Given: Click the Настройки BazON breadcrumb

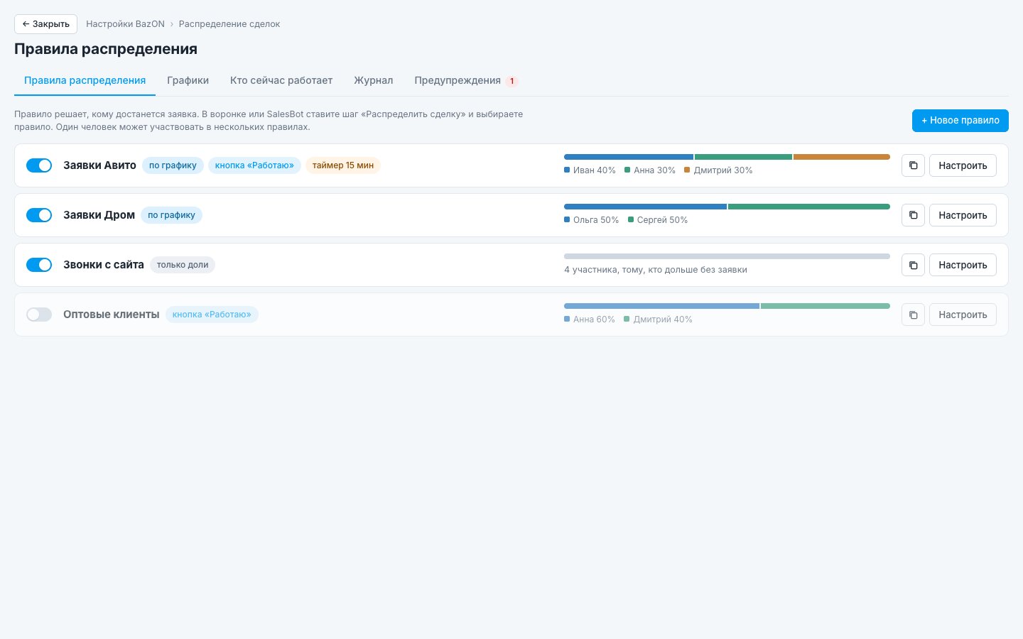Looking at the screenshot, I should click(x=125, y=24).
